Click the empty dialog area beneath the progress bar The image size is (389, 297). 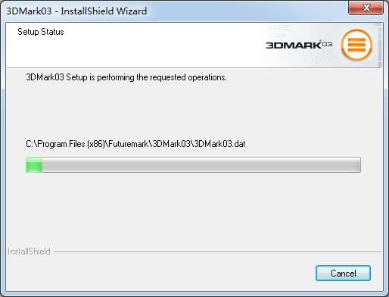pos(194,211)
